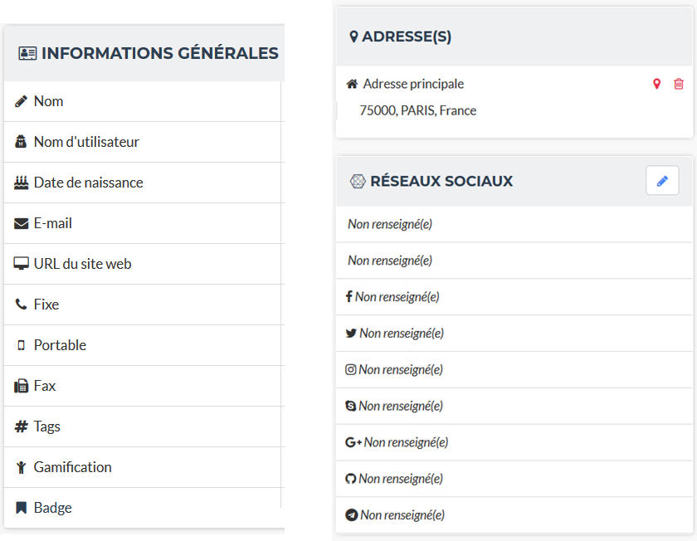This screenshot has width=697, height=541.
Task: Click the Telegram icon
Action: click(352, 515)
